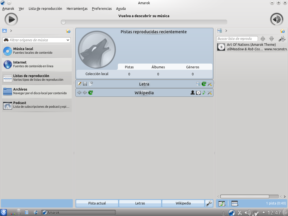
Task: Click the Géneros column header
Action: coord(193,67)
